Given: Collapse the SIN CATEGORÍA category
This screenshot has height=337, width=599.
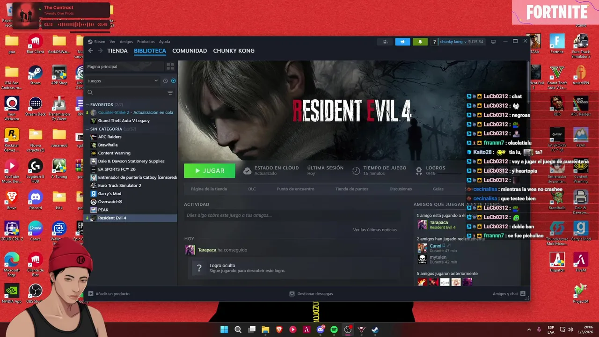Looking at the screenshot, I should (87, 129).
